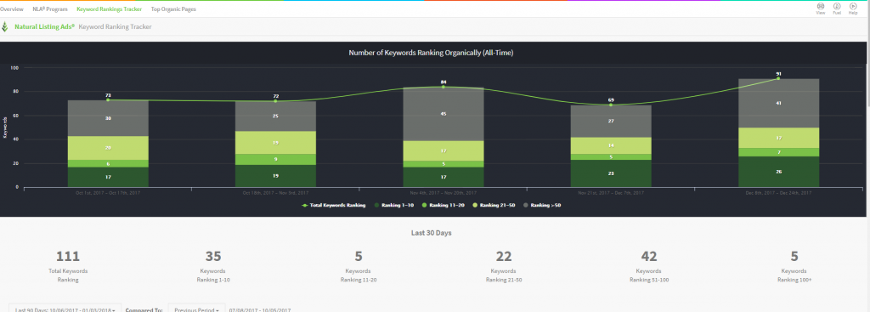The image size is (870, 312).
Task: Click the Keywords Ranking 100+ label
Action: pos(794,275)
